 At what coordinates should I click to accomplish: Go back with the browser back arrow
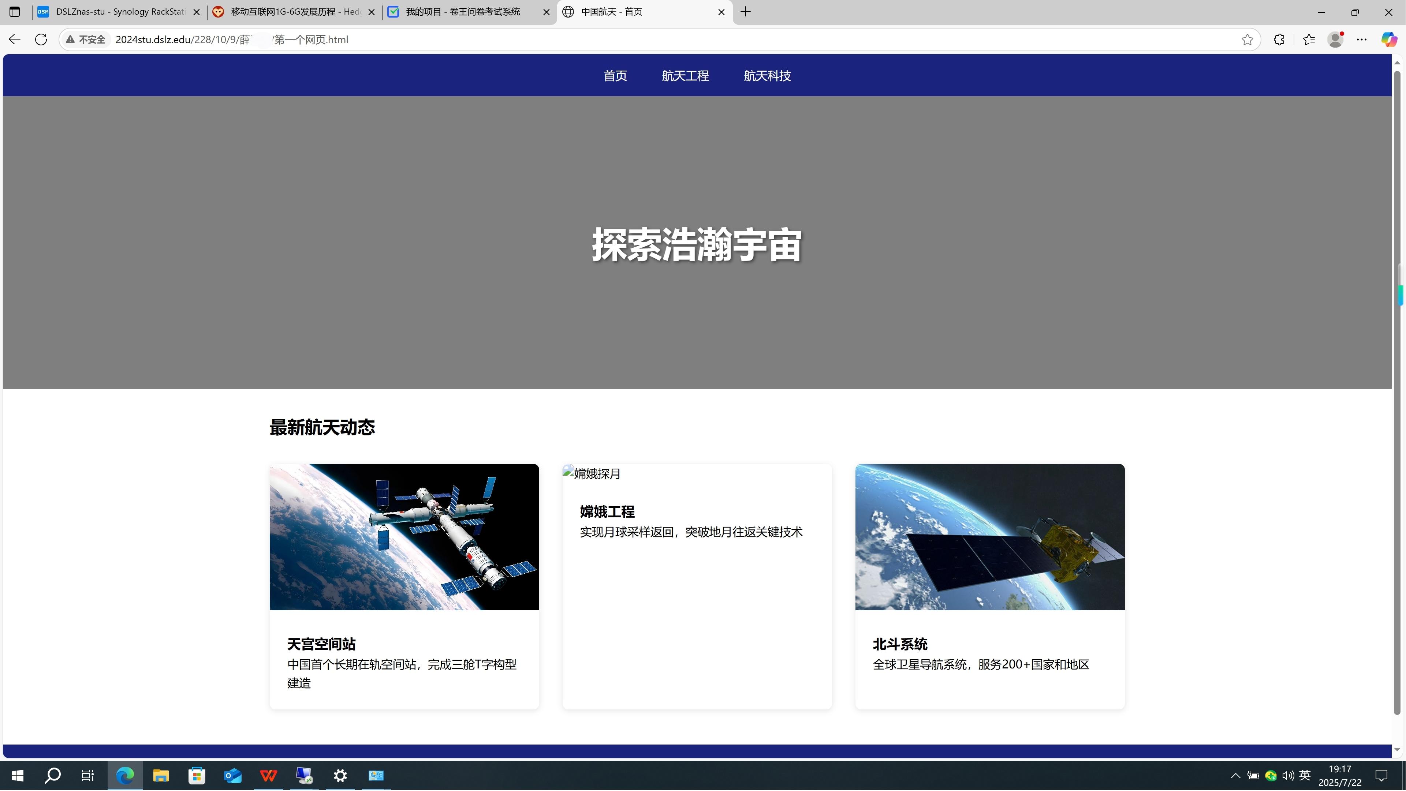15,39
